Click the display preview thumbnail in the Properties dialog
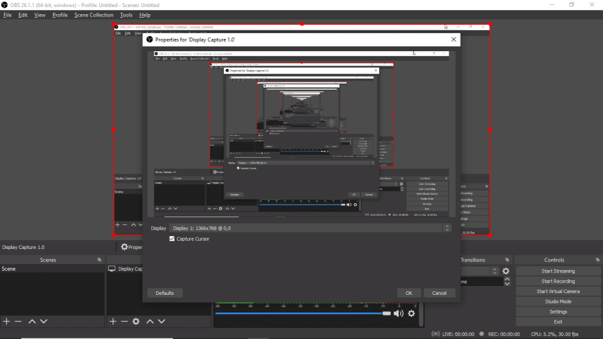603x339 pixels. 301,134
